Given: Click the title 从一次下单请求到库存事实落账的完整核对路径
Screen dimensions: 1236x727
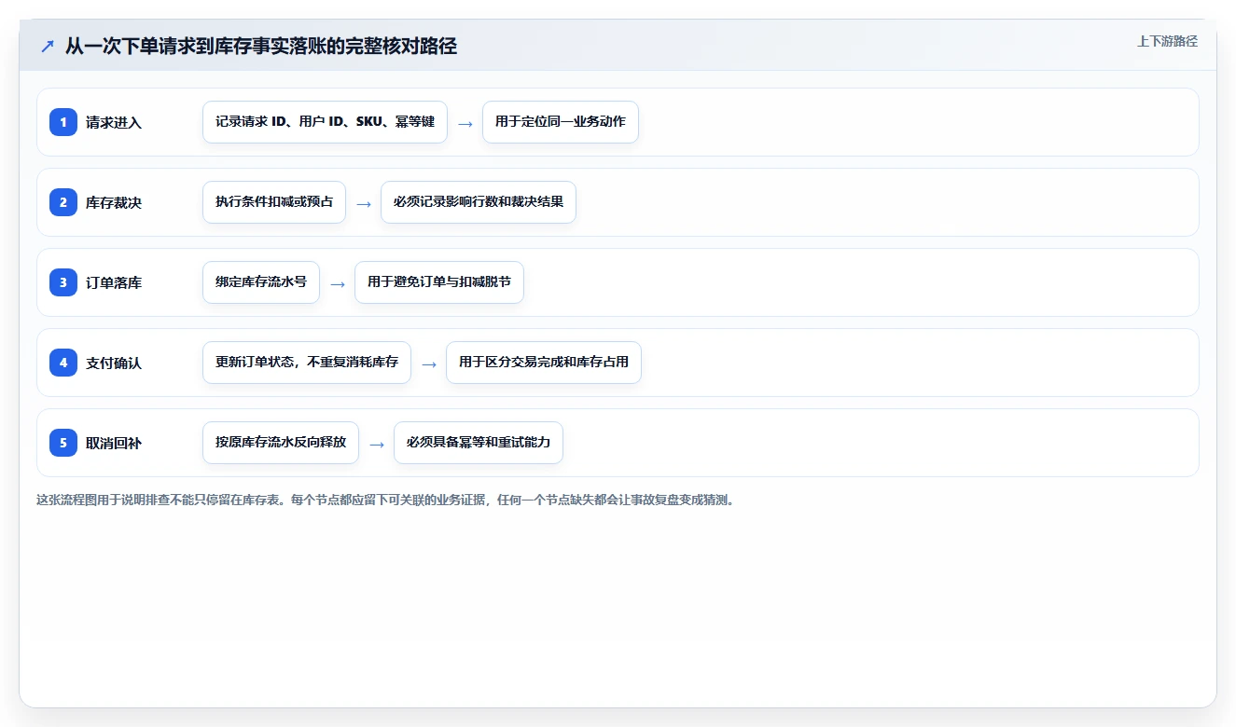Looking at the screenshot, I should [261, 46].
